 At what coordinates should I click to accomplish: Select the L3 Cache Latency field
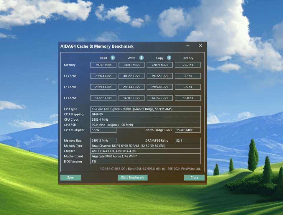click(187, 98)
